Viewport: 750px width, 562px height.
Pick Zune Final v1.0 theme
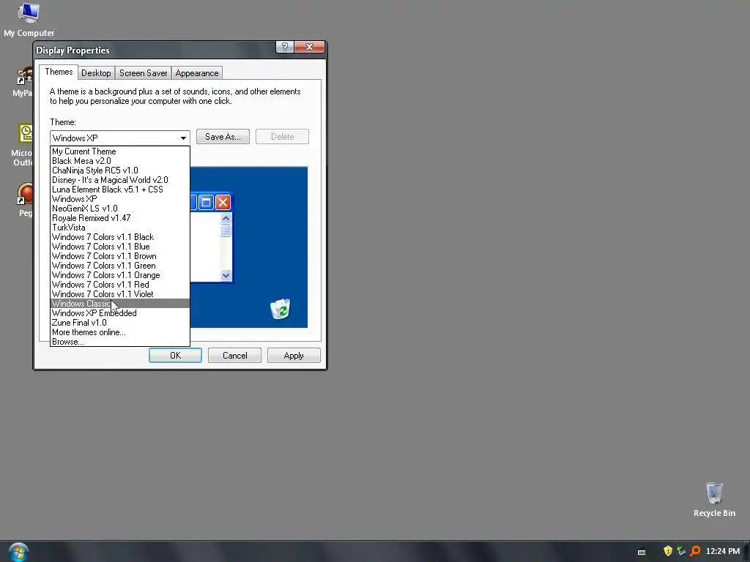pyautogui.click(x=120, y=323)
